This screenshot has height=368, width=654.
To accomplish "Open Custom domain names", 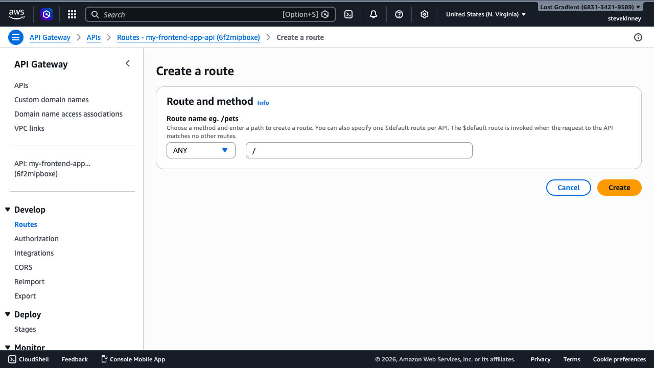I will click(52, 100).
